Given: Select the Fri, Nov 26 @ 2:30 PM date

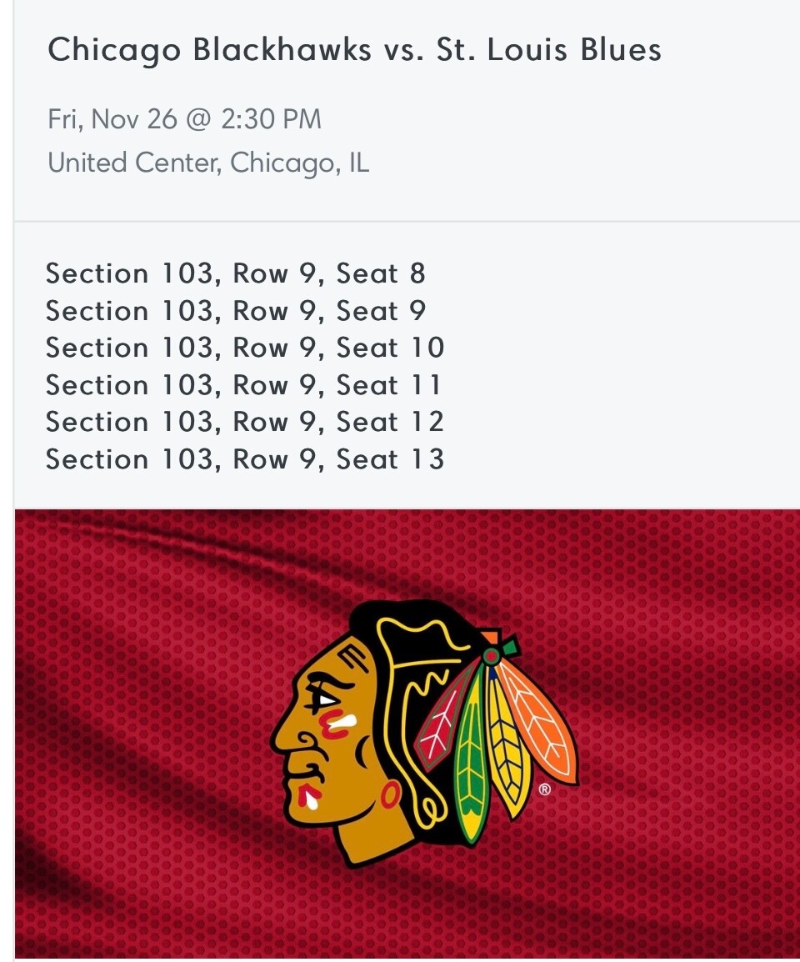Looking at the screenshot, I should point(185,120).
